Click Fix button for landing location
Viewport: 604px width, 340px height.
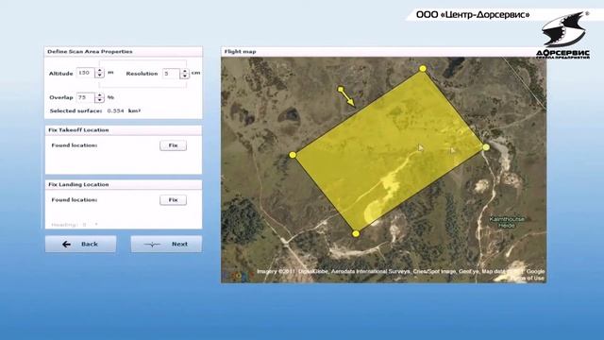point(173,199)
